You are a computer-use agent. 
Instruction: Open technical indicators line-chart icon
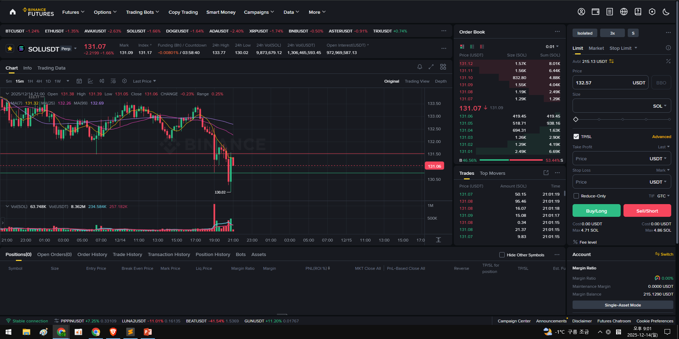tap(91, 81)
